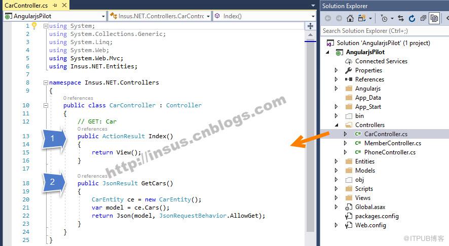Expand the Global.asax node

[336, 207]
